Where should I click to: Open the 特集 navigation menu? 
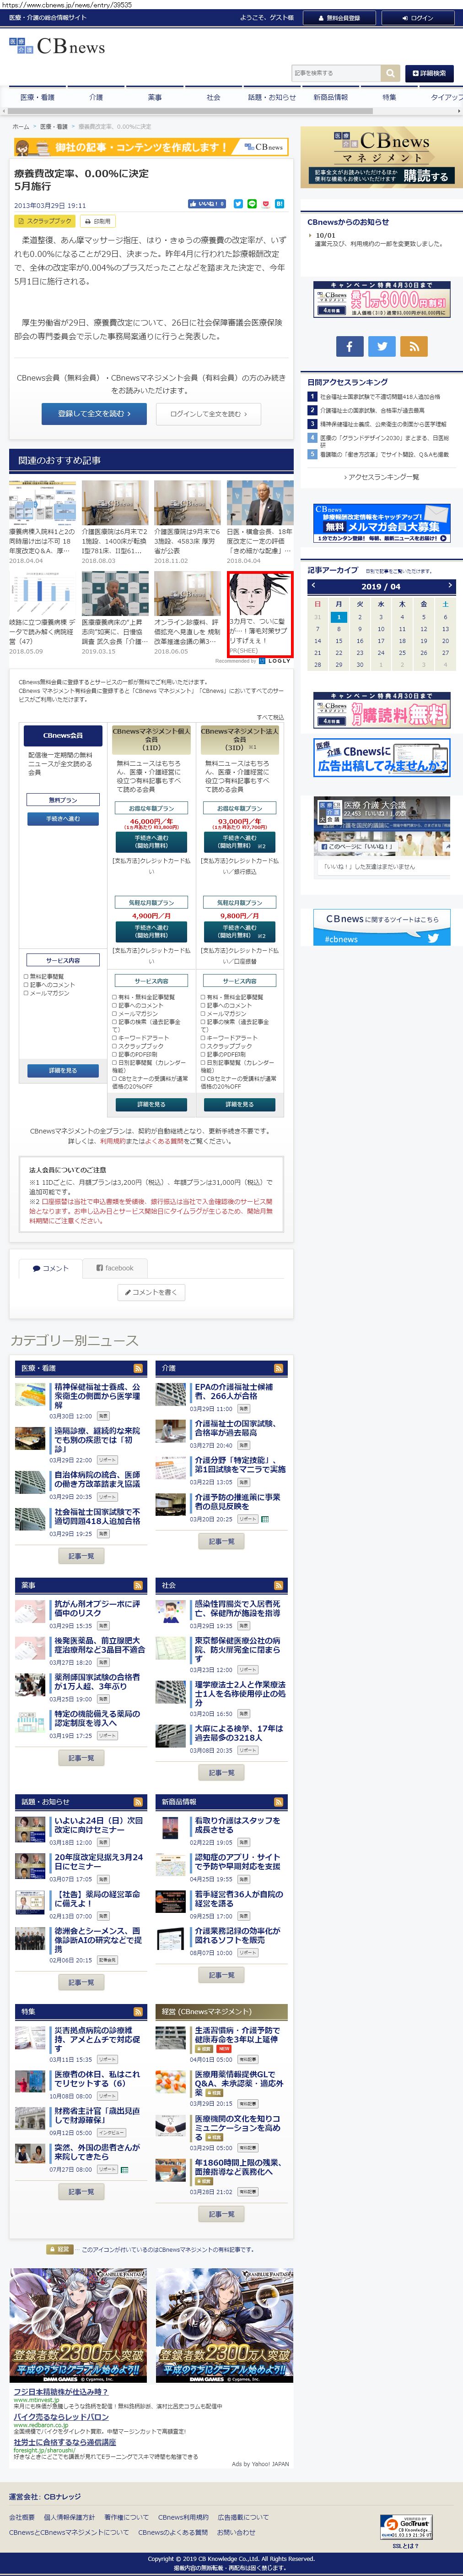click(x=389, y=97)
